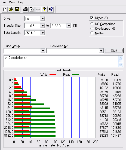Open Print Preview toolbar icon
This screenshot has height=150, width=126.
click(32, 9)
